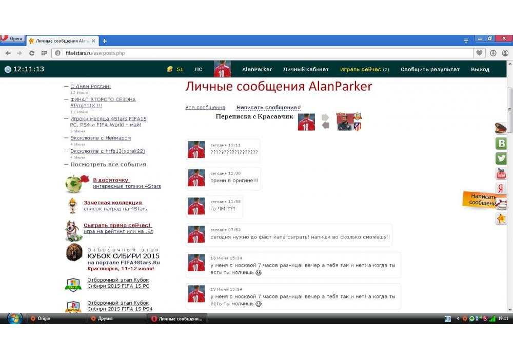Open Все сообщения link
Image resolution: width=513 pixels, height=359 pixels.
pyautogui.click(x=205, y=107)
